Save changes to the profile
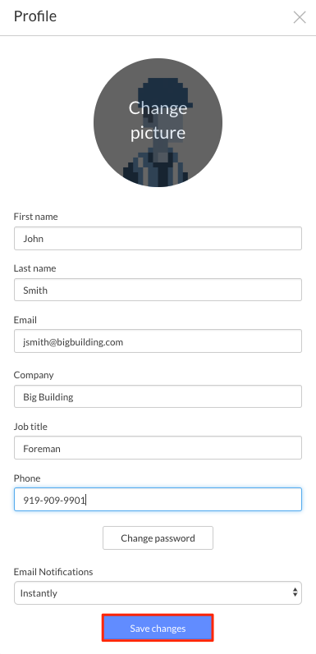316x654 pixels. click(158, 628)
